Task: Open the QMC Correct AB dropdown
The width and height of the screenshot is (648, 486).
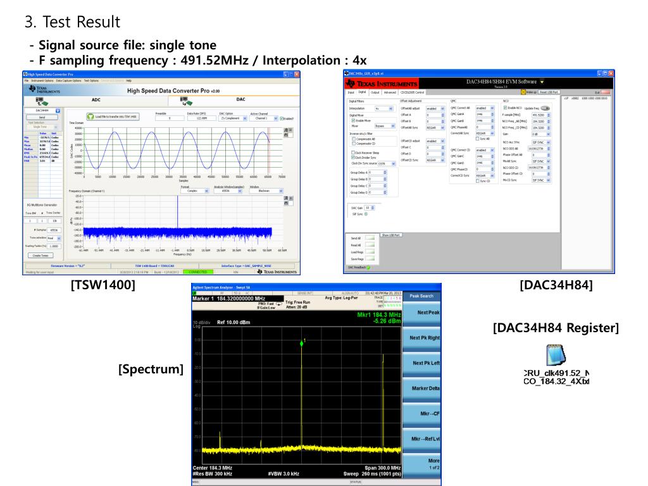Action: pyautogui.click(x=485, y=108)
